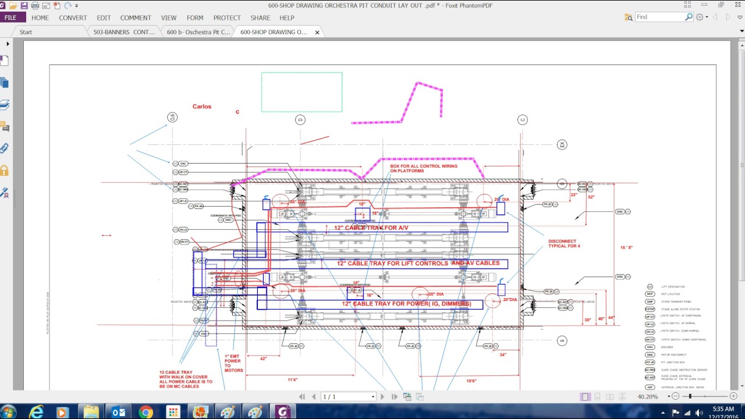Open the FILE menu
This screenshot has height=419, width=745.
click(x=10, y=17)
